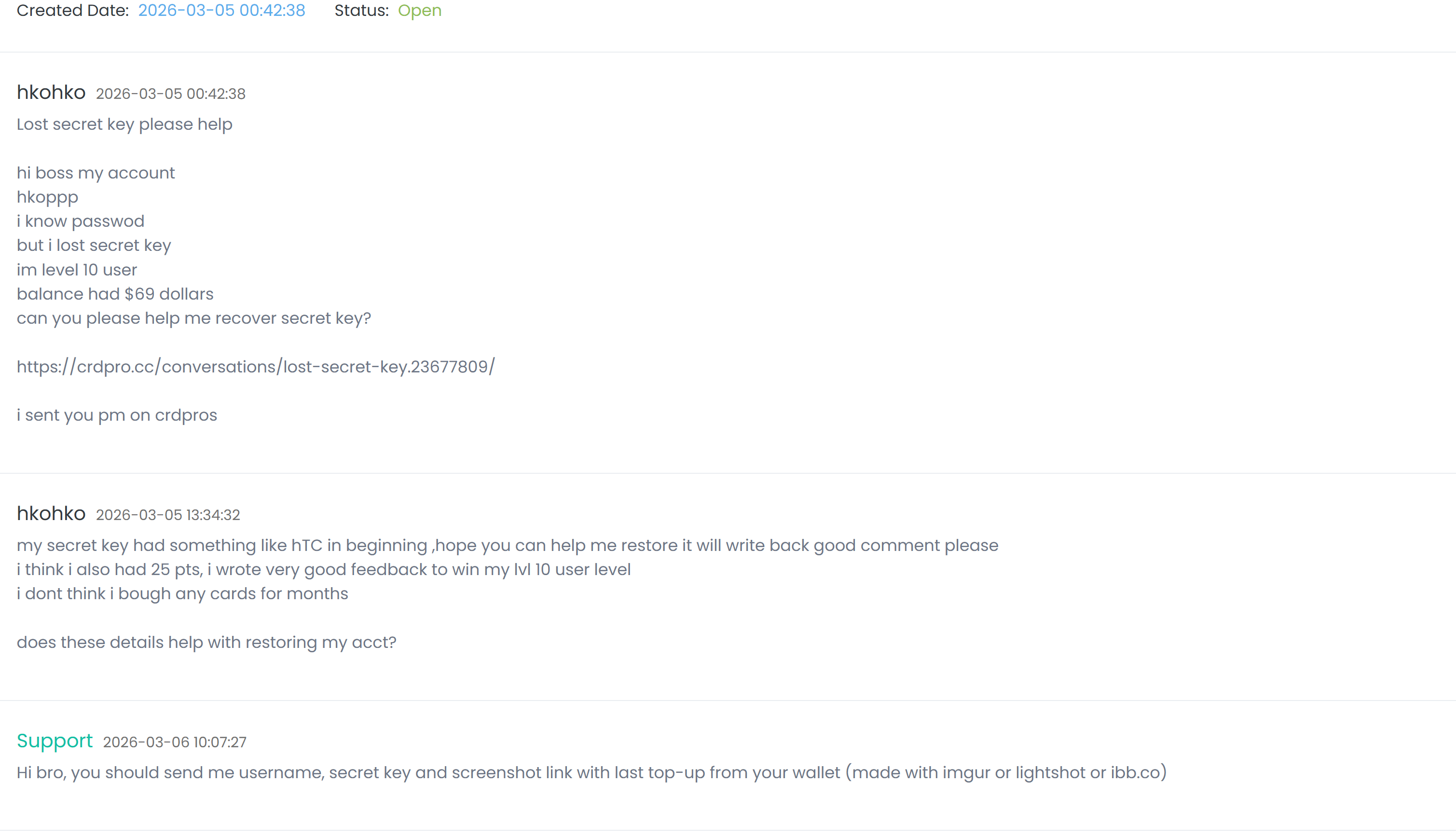The image size is (1456, 838).
Task: Click the "balance had $69 dollars" line
Action: [x=115, y=294]
